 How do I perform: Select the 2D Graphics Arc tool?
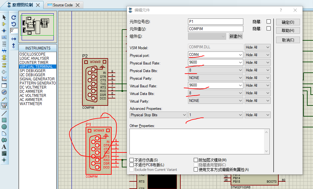pos(4,133)
